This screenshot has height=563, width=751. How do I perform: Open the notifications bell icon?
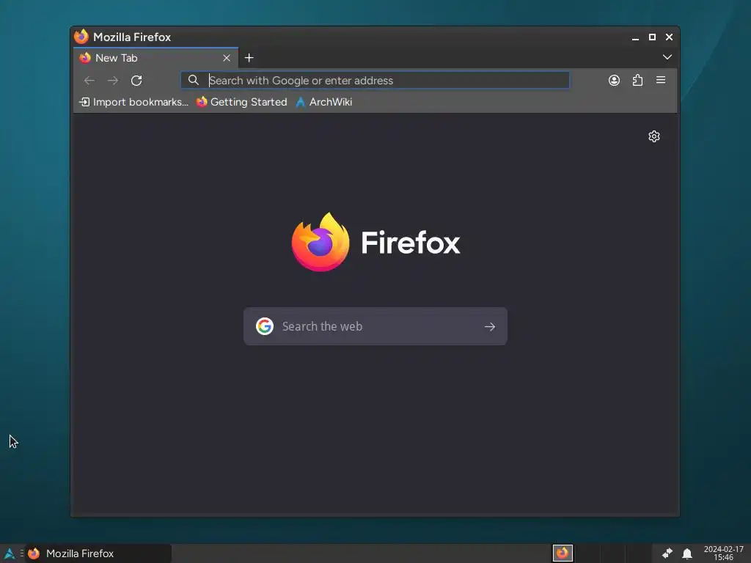point(686,553)
